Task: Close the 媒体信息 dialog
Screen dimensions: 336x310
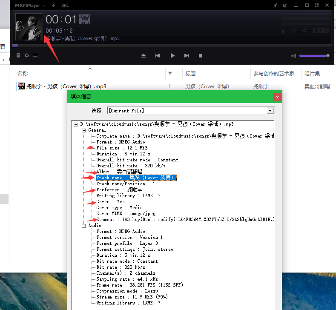Action: [277, 97]
